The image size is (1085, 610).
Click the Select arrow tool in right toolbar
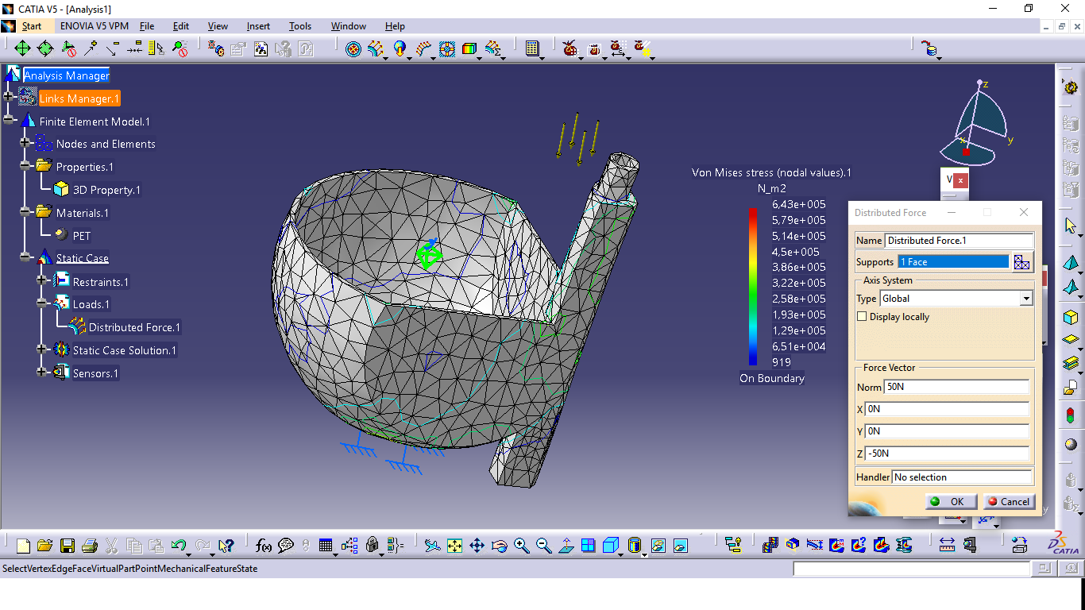click(x=1071, y=226)
